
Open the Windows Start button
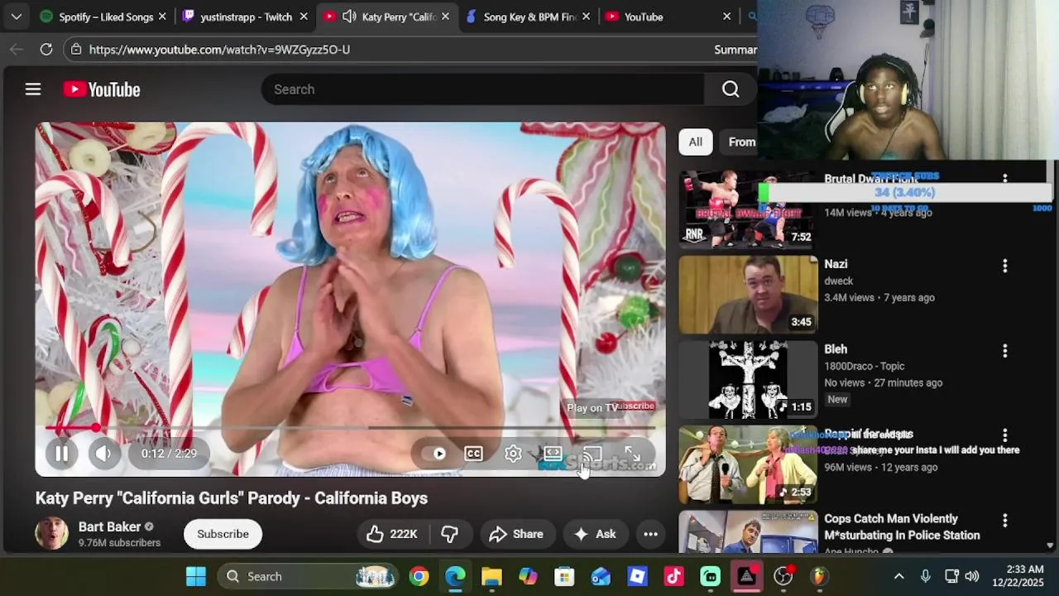click(x=196, y=576)
